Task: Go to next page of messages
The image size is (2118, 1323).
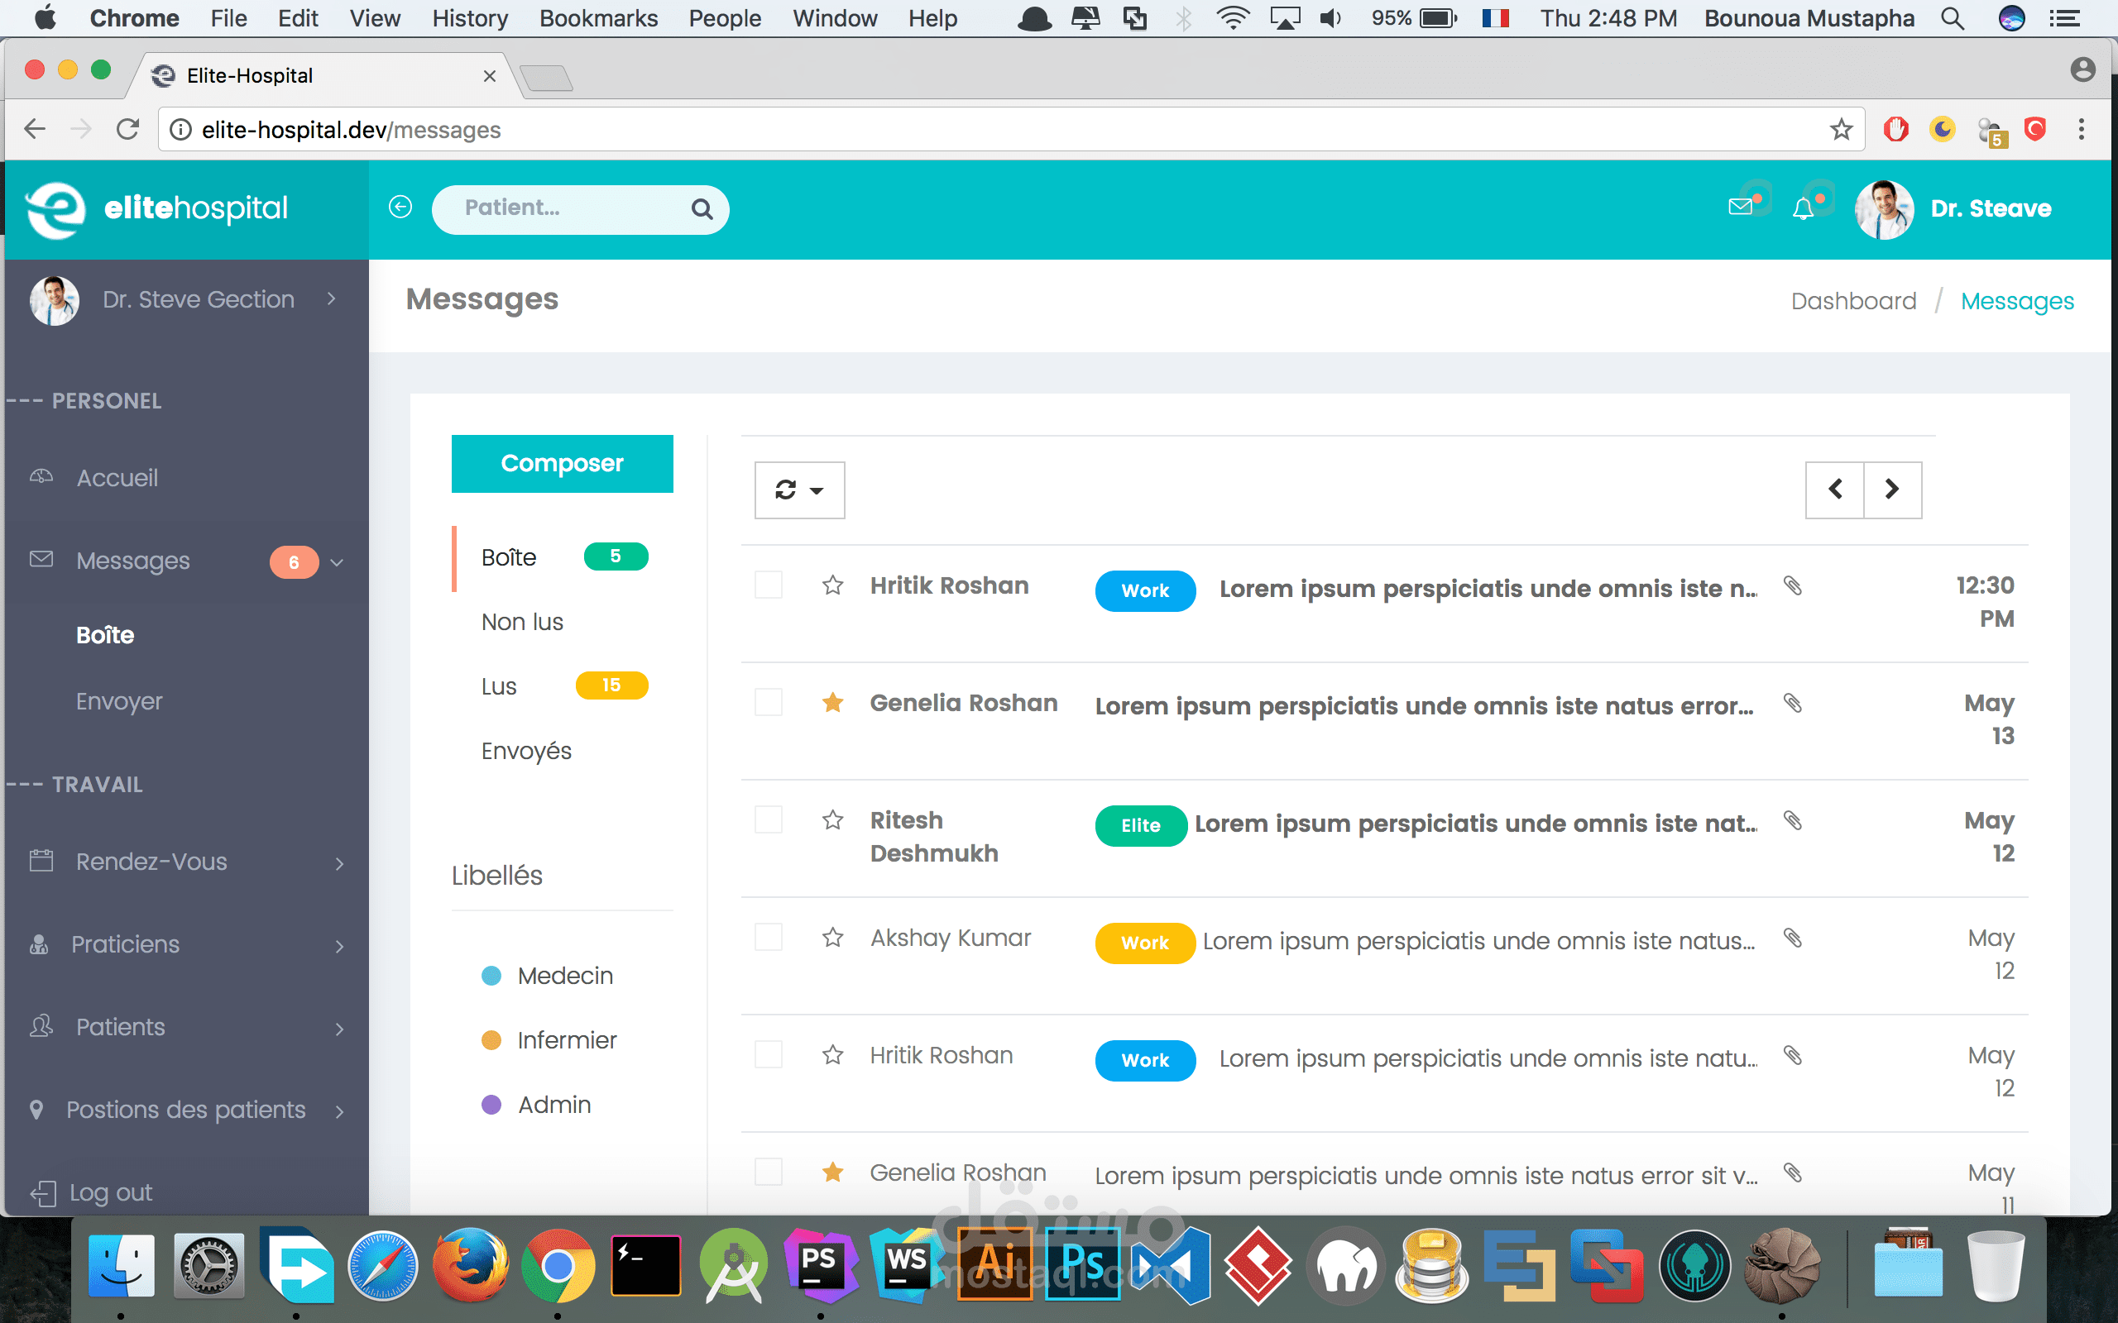Action: [x=1892, y=490]
